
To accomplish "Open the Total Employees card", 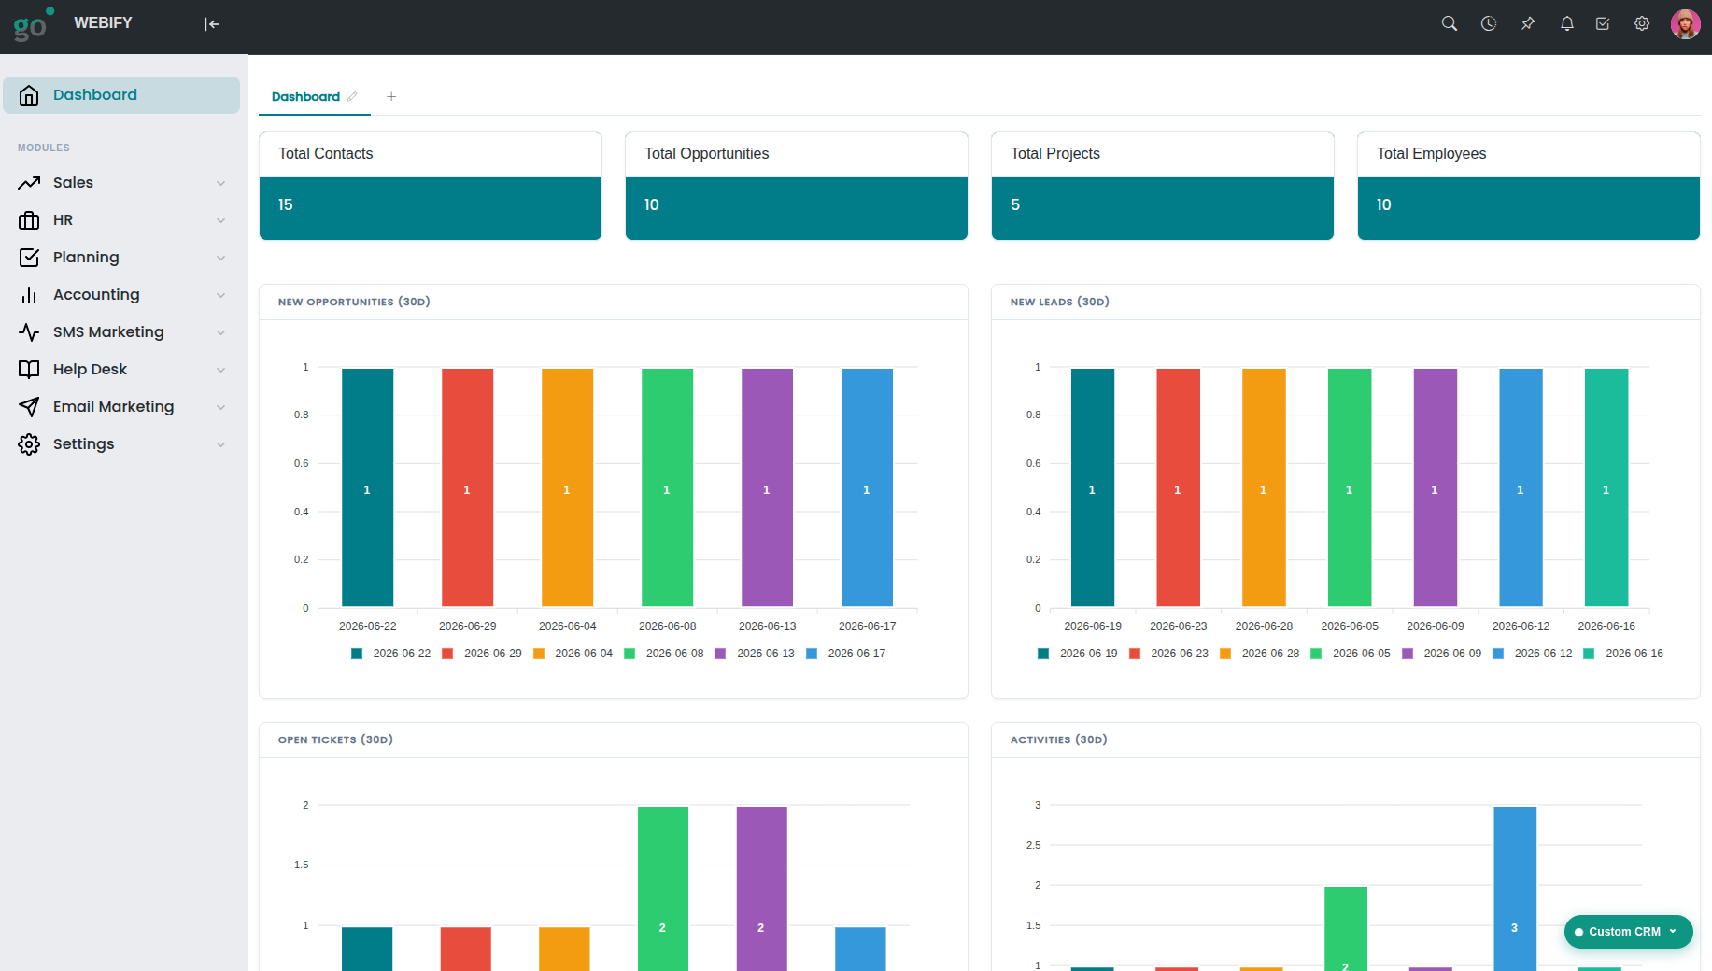I will [x=1529, y=186].
